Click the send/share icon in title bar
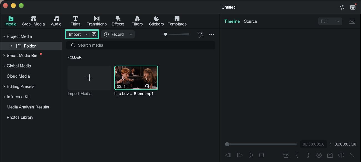361x162 pixels. [342, 7]
